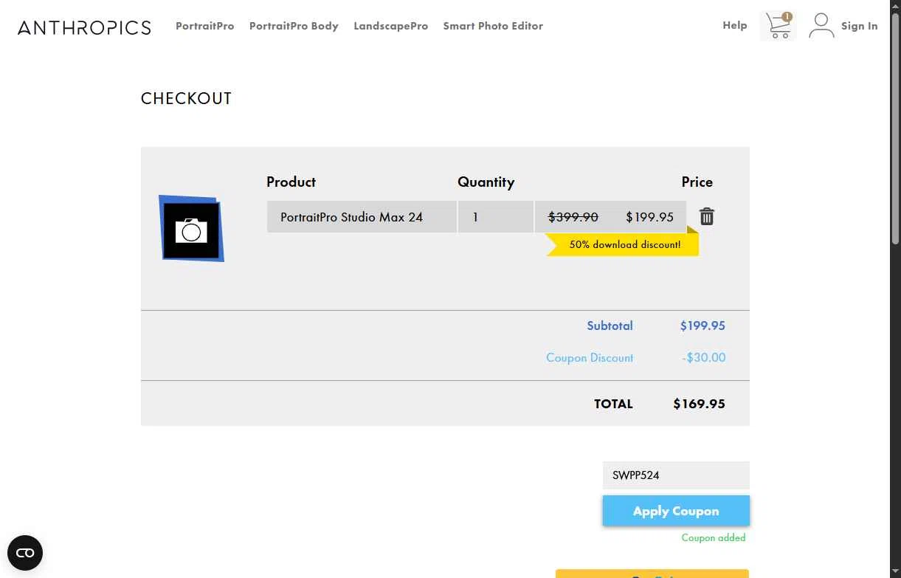Open the shopping cart icon

pyautogui.click(x=779, y=26)
